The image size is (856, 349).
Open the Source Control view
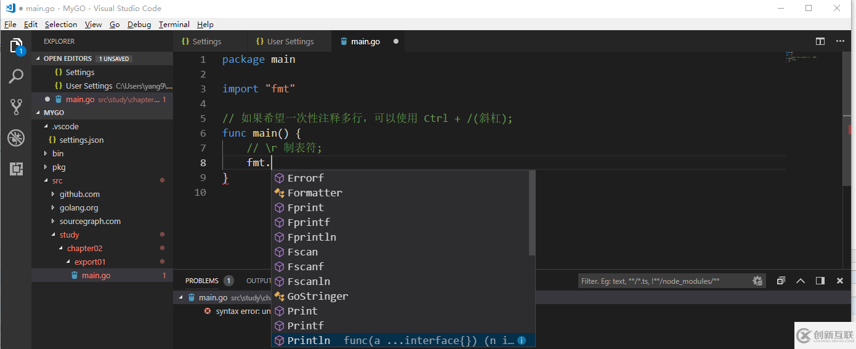coord(16,106)
